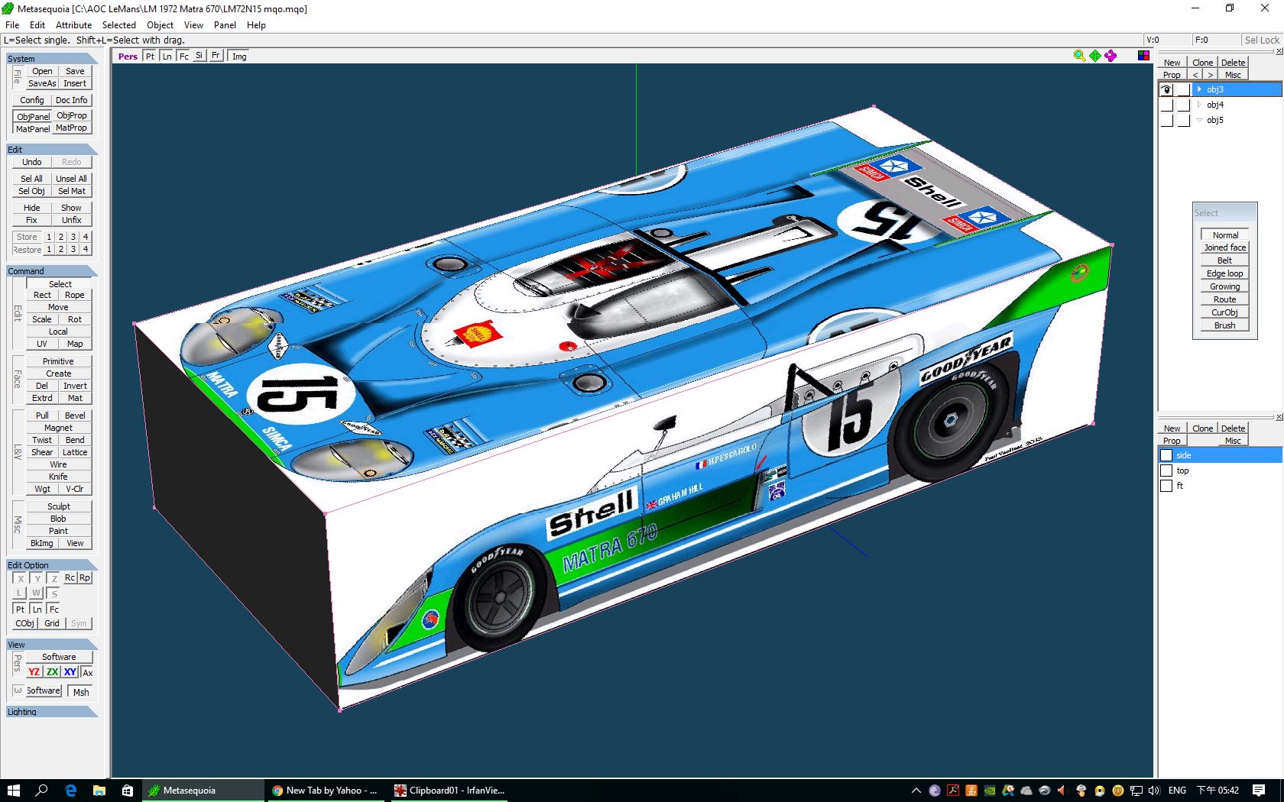Click the Java update tray icon
The image size is (1284, 802).
tap(971, 791)
